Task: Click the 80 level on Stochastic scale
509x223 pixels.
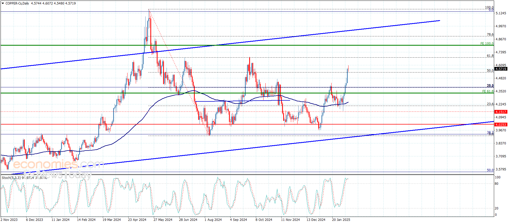Action: [x=497, y=184]
